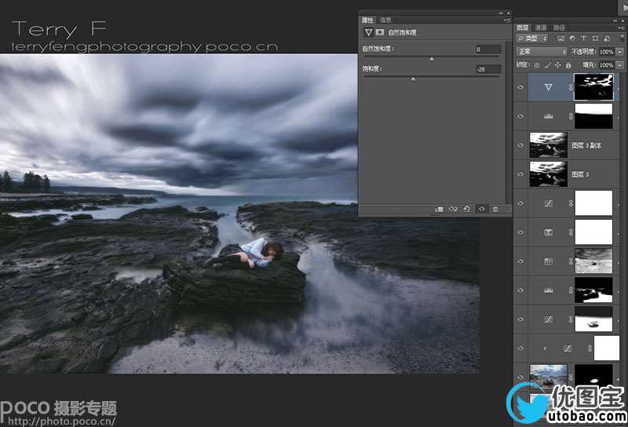This screenshot has height=427, width=628.
Task: Click the 不透明度 field showing 100%
Action: [606, 52]
